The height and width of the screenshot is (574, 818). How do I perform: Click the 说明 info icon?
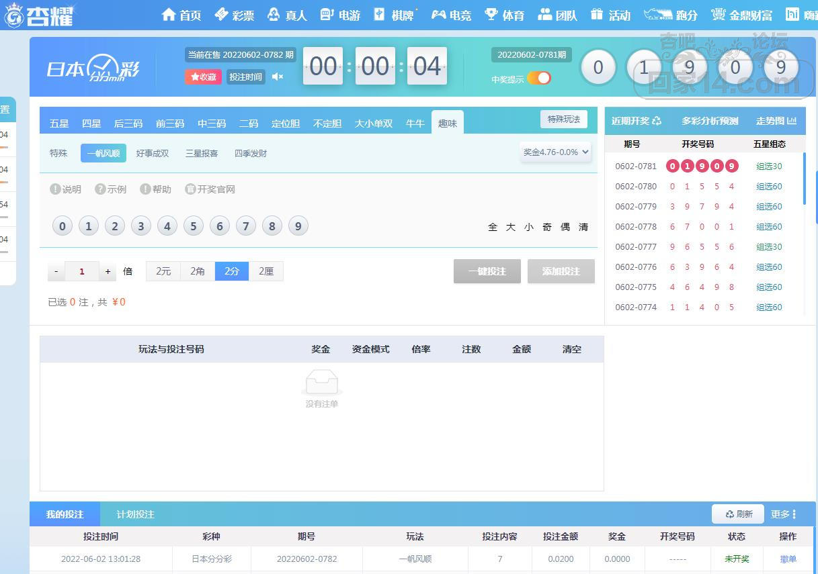coord(56,189)
